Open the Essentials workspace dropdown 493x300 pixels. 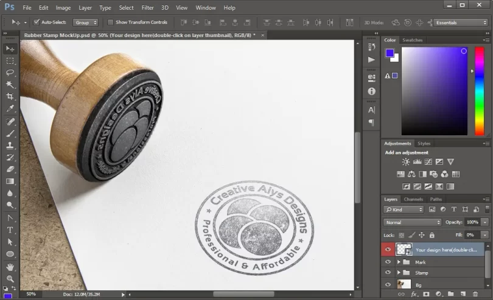(461, 22)
